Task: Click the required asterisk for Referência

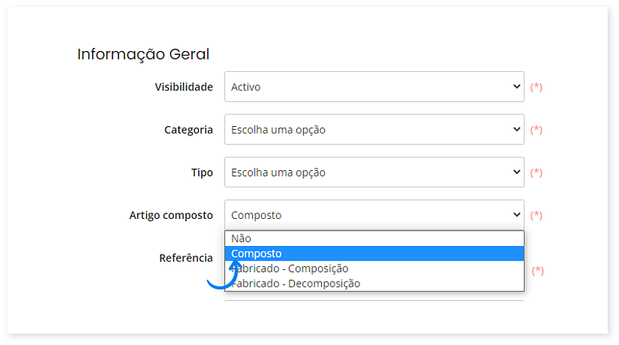Action: coord(536,271)
